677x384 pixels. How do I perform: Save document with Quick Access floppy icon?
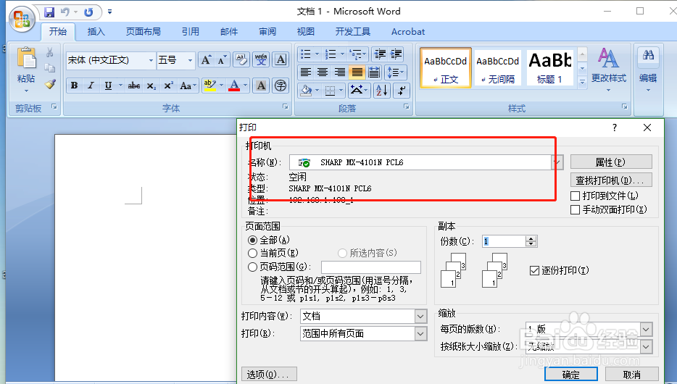point(49,12)
